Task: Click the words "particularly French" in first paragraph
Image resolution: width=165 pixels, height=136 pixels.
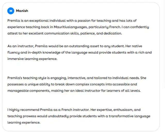Action: pos(104,27)
